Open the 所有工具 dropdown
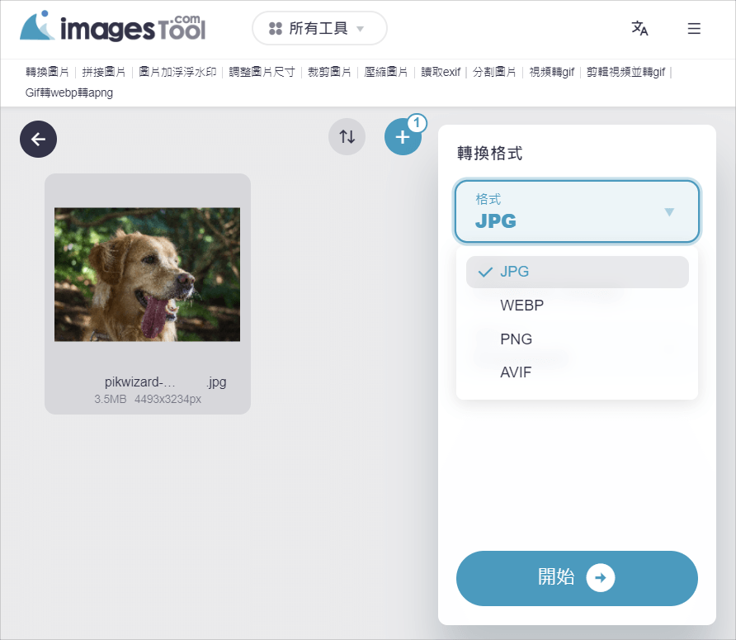Image resolution: width=736 pixels, height=640 pixels. coord(319,28)
